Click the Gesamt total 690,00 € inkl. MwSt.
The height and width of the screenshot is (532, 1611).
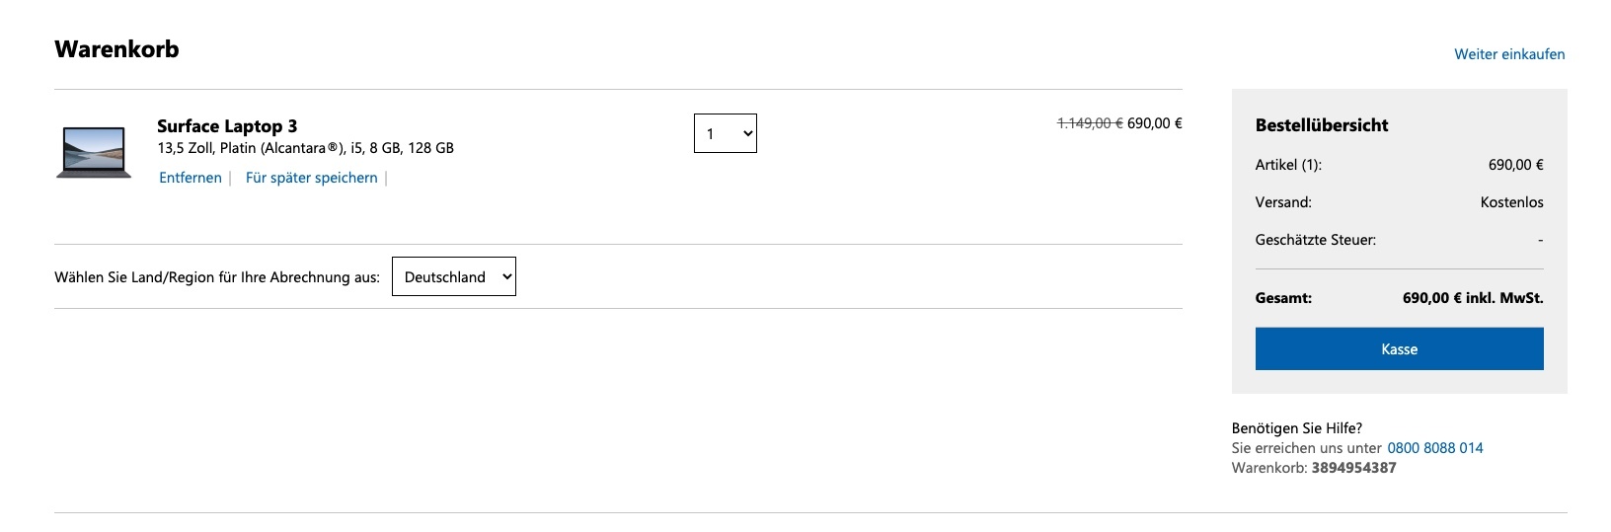click(1473, 298)
